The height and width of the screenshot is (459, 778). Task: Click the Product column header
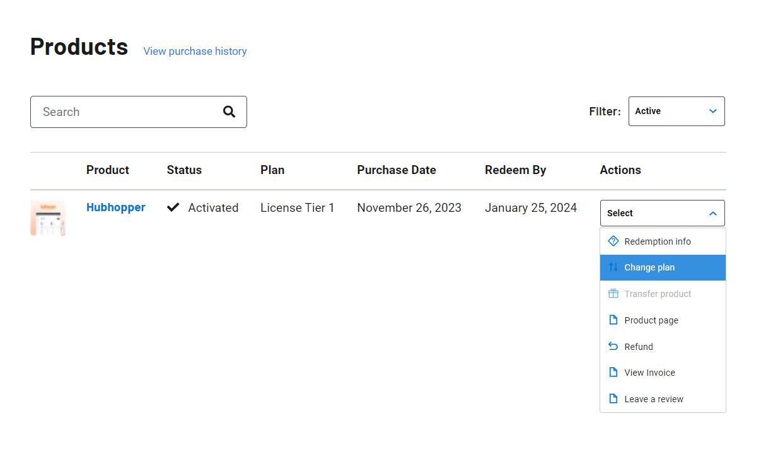tap(108, 170)
